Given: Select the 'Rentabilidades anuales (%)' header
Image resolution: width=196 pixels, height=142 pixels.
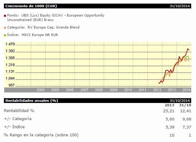Looking at the screenshot, I should 32,101.
